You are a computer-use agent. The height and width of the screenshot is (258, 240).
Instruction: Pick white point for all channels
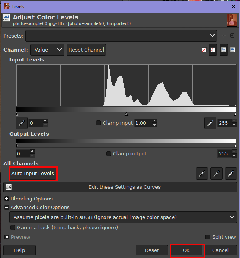click(x=231, y=174)
